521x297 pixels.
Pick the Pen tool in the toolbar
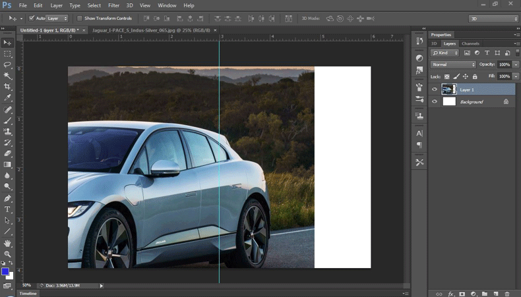point(8,198)
